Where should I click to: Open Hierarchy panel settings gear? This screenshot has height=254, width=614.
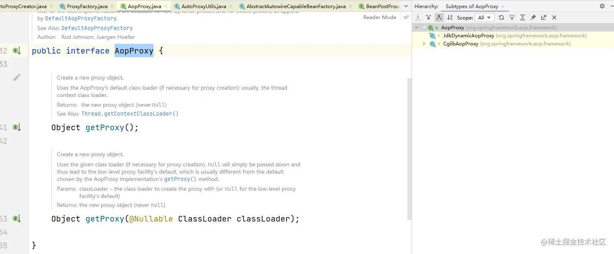tap(602, 6)
